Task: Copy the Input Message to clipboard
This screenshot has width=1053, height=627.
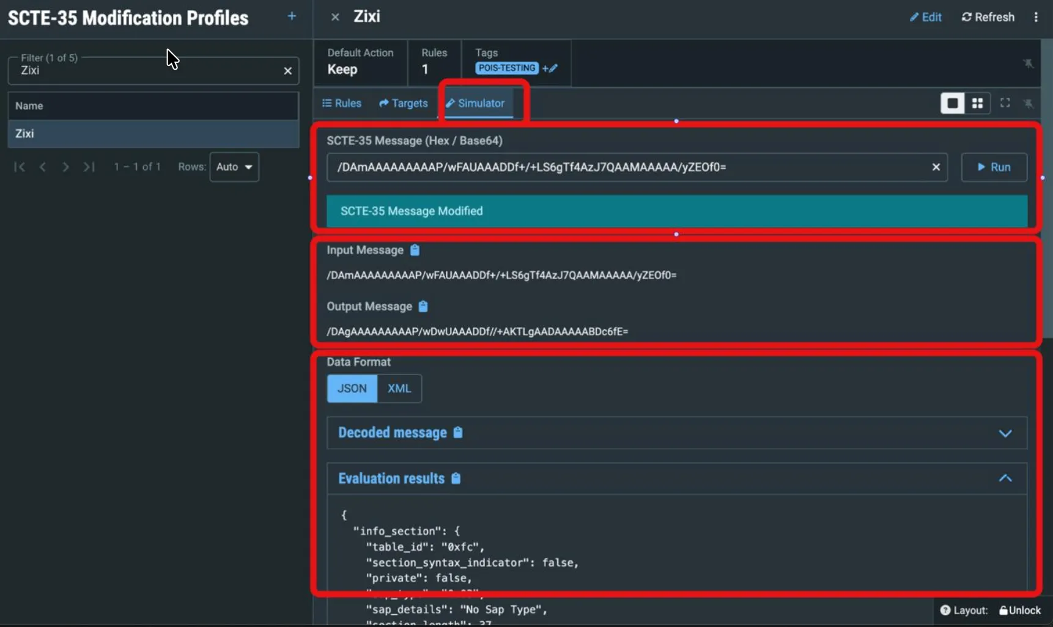Action: pos(415,250)
